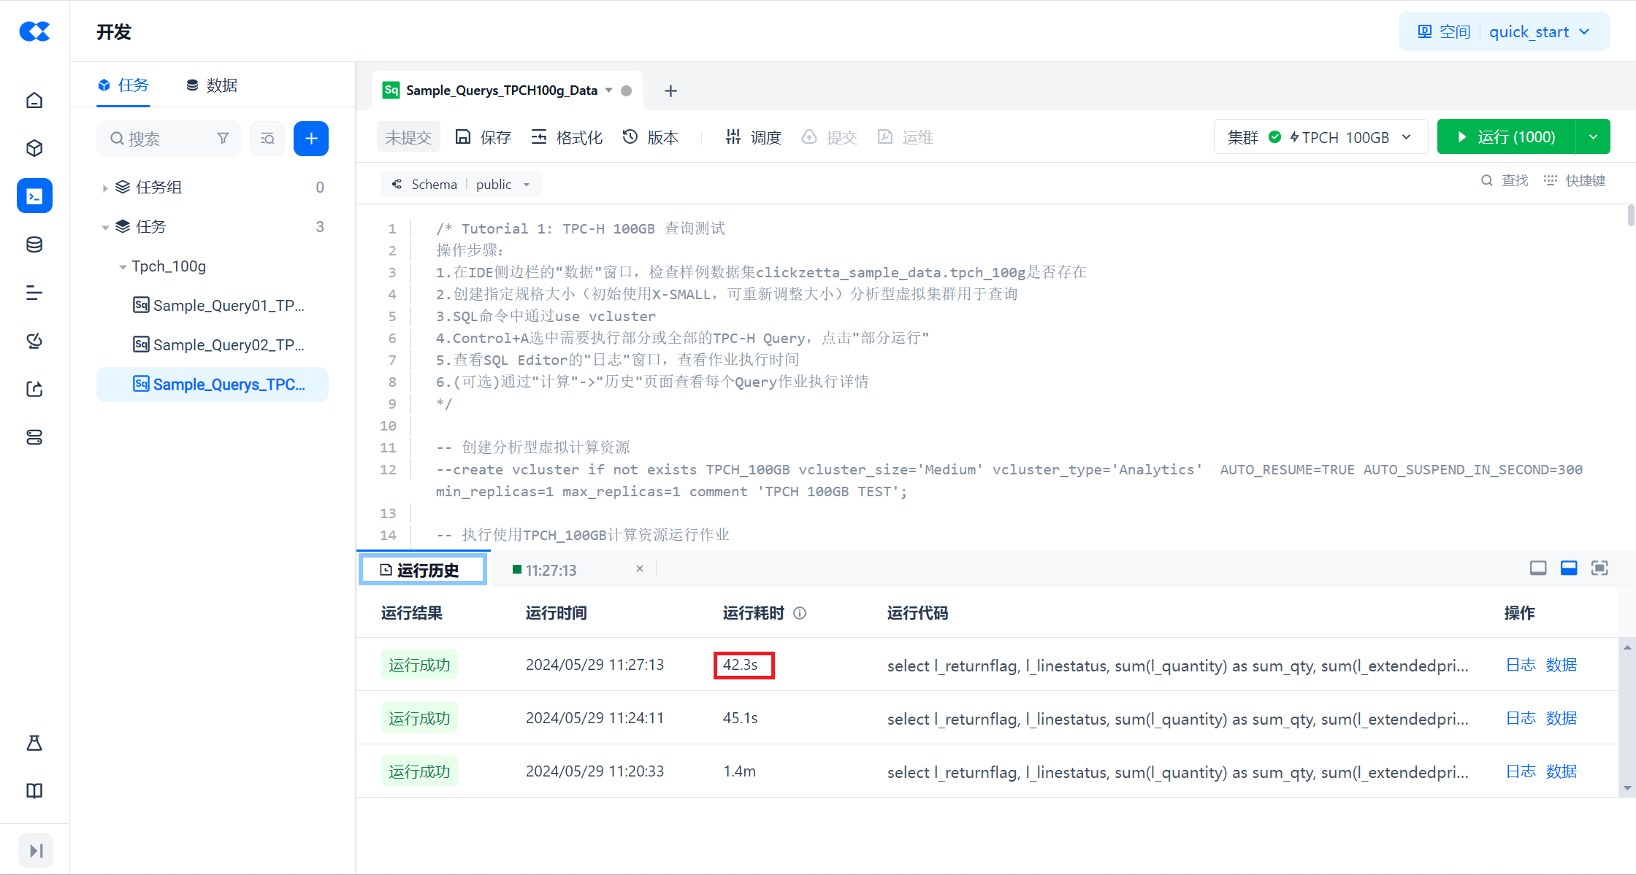Click the green 运行 (1000) button
This screenshot has width=1636, height=875.
(x=1506, y=137)
